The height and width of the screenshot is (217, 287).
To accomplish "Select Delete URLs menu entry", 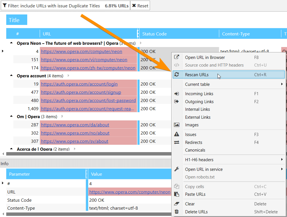I will (229, 212).
